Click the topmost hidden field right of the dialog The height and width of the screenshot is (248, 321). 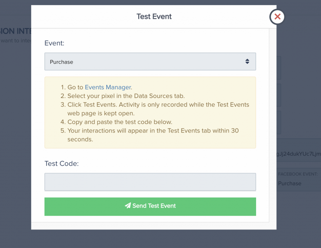click(279, 68)
